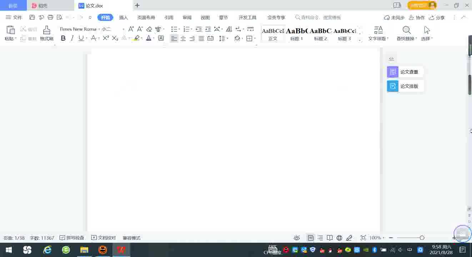Screen dimensions: 472x257
Task: Click the 协作 collaborate button
Action: pos(417,17)
